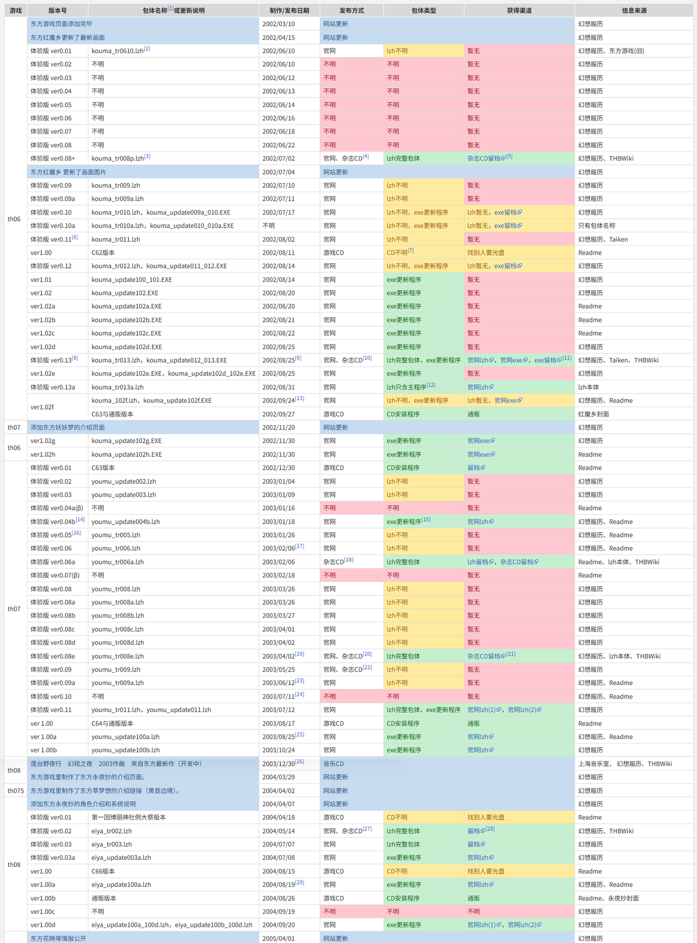The width and height of the screenshot is (697, 943).
Task: Click external-link icon after 官网lzh in ver0.13a row
Action: coord(491,387)
